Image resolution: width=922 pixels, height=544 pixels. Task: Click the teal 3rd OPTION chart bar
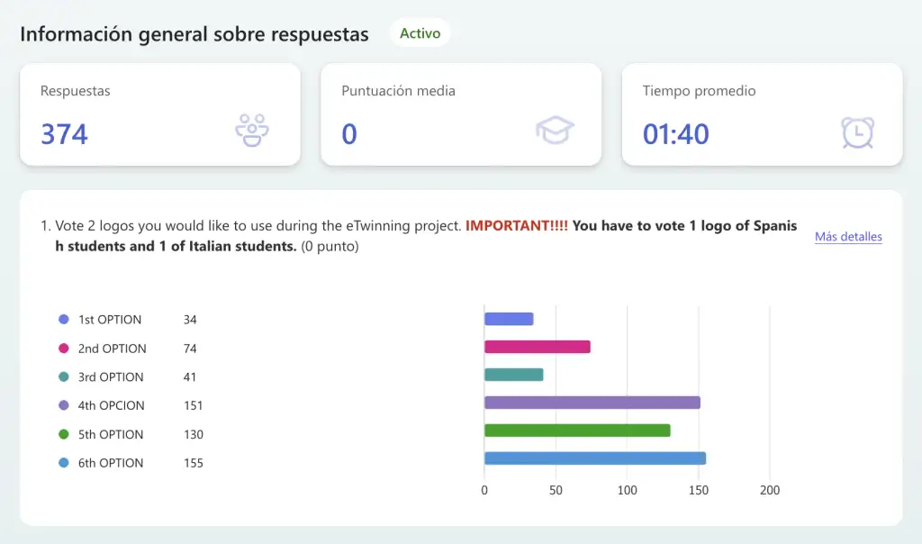[513, 375]
